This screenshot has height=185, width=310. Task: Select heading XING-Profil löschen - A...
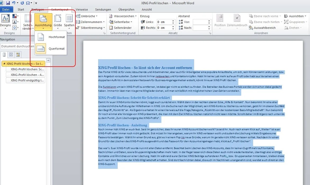pos(26,75)
